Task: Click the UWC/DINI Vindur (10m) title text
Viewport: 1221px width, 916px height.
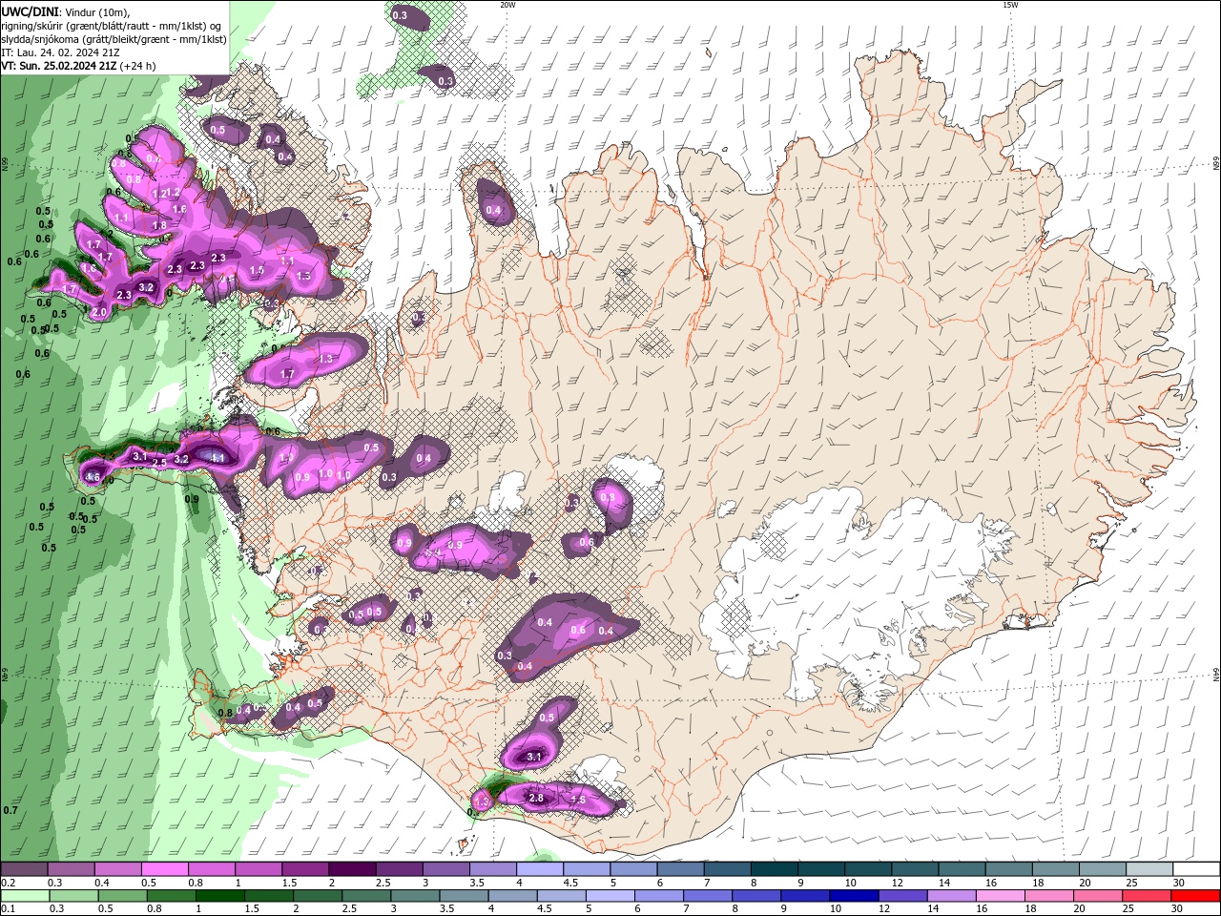Action: [x=66, y=10]
